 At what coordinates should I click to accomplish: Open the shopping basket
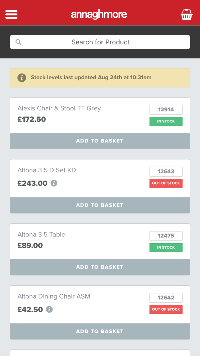click(x=187, y=14)
